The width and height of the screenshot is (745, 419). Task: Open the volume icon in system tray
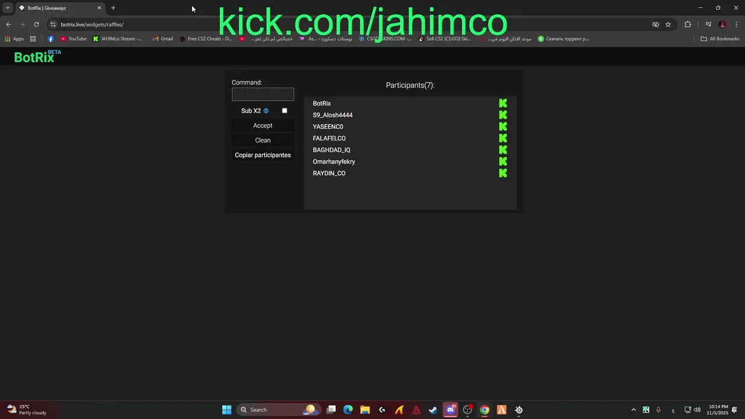click(x=697, y=410)
